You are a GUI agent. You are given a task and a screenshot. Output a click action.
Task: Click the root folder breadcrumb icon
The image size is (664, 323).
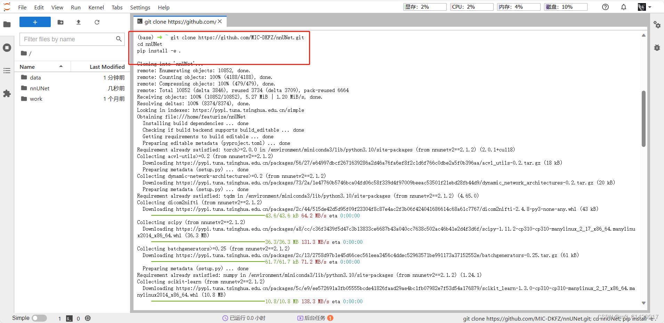click(24, 53)
